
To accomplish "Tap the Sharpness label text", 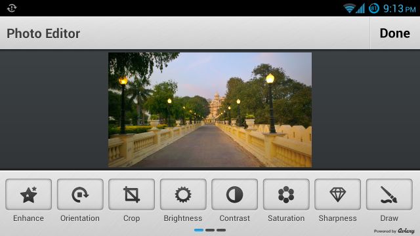I will 338,218.
